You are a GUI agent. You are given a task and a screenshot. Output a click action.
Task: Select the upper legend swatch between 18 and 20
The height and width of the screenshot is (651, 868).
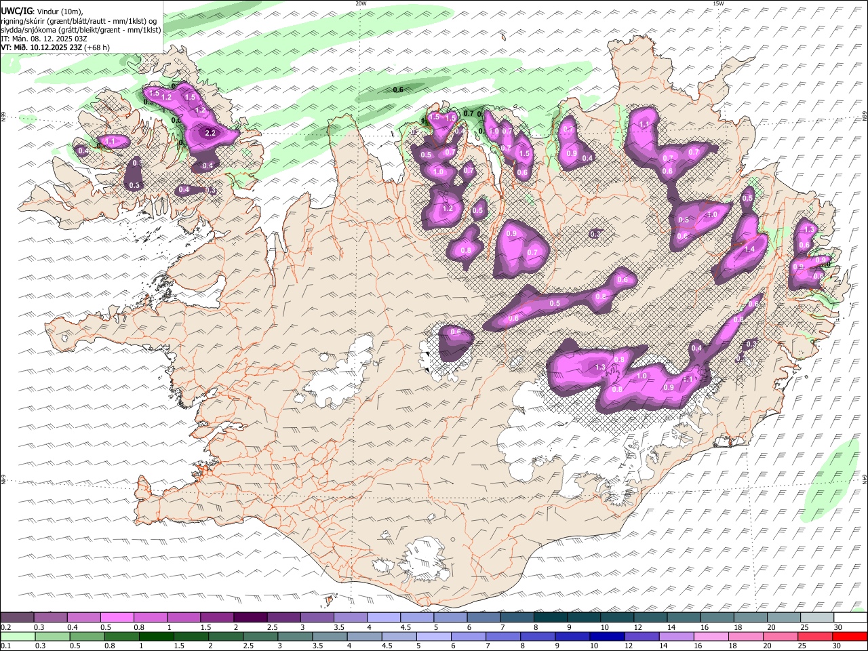(751, 617)
